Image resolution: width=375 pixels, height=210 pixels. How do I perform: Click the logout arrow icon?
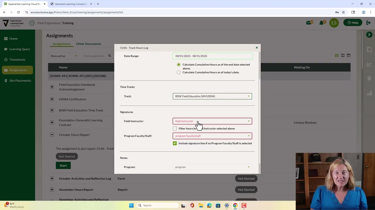368,23
